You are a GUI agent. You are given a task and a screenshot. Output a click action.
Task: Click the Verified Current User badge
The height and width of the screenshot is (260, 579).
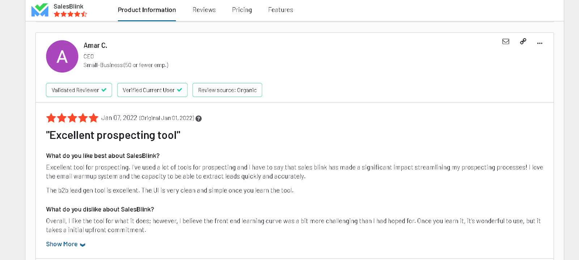[152, 90]
